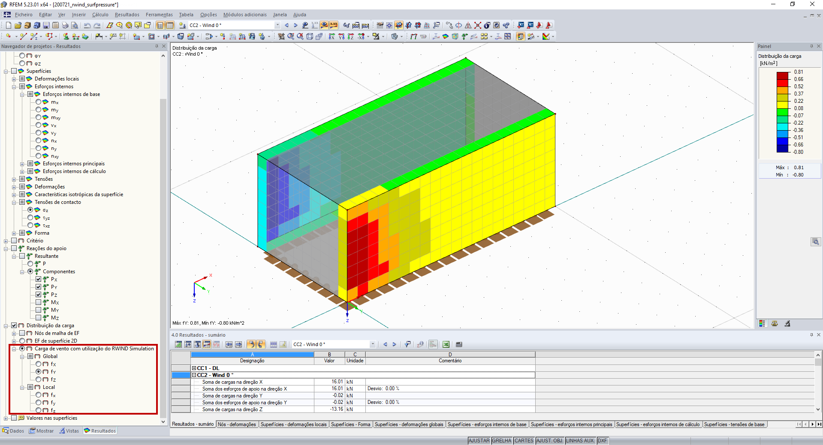This screenshot has height=445, width=823.
Task: Click the dark red 0.81 legend color
Action: click(x=783, y=76)
